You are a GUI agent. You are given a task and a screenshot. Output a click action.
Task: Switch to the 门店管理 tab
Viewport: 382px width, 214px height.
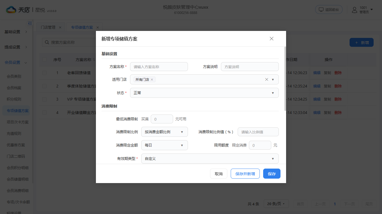(48, 27)
